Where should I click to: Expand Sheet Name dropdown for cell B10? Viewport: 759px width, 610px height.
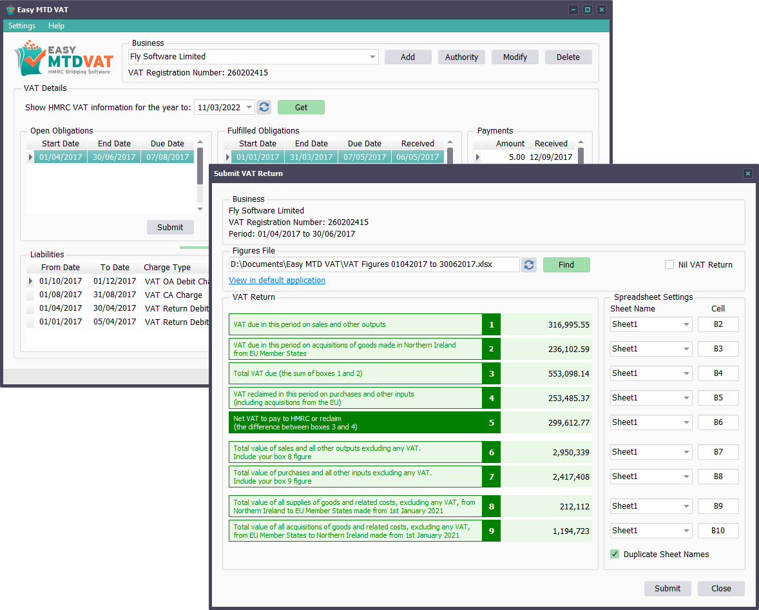[686, 531]
